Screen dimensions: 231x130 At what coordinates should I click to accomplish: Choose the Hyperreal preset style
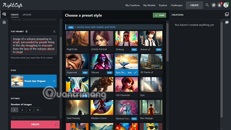77,64
